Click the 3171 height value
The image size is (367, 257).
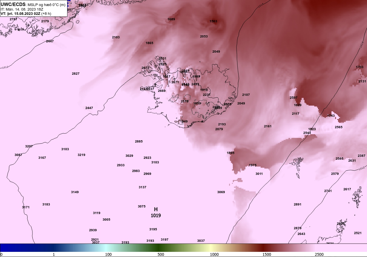(26, 207)
